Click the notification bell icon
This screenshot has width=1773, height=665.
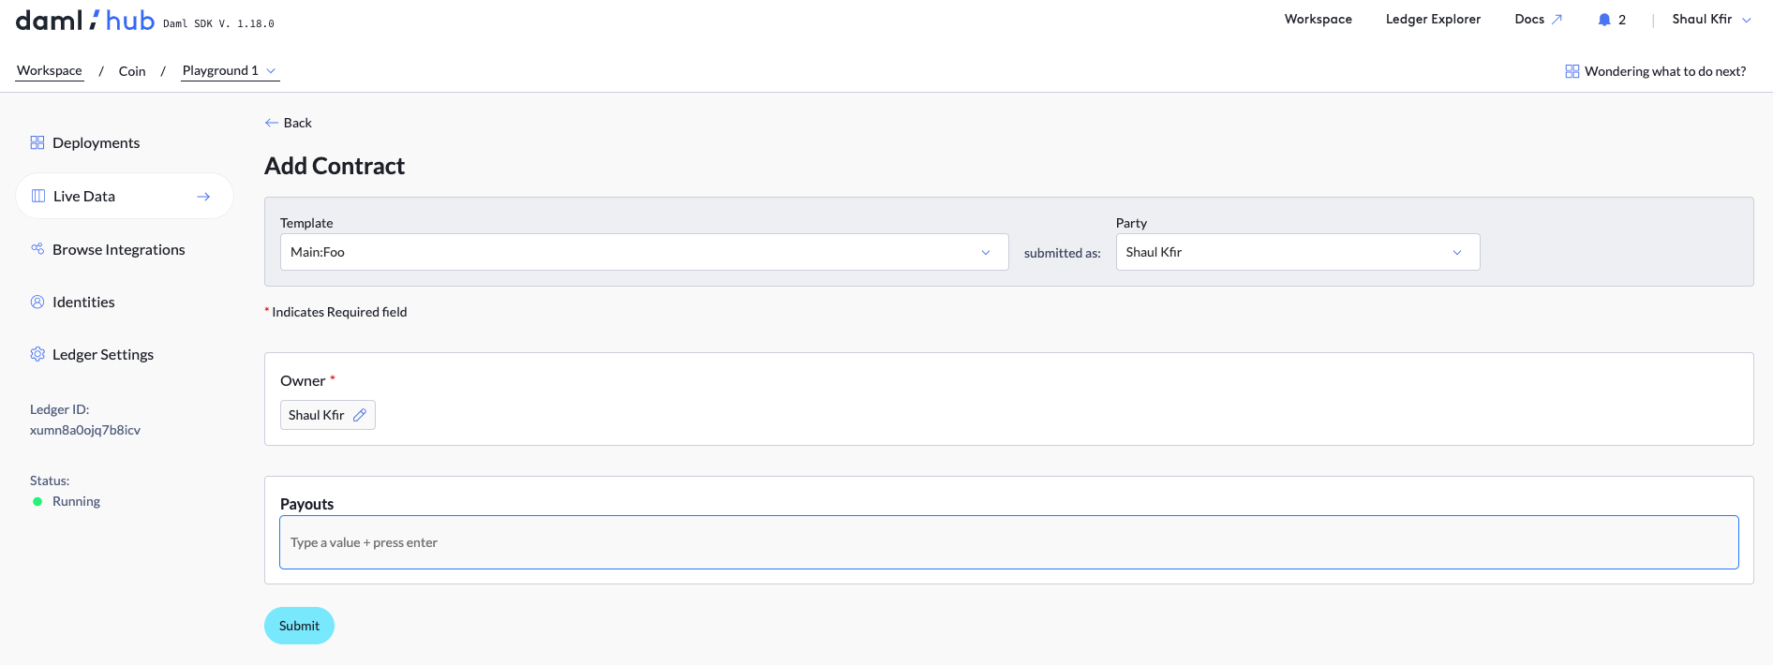tap(1604, 20)
